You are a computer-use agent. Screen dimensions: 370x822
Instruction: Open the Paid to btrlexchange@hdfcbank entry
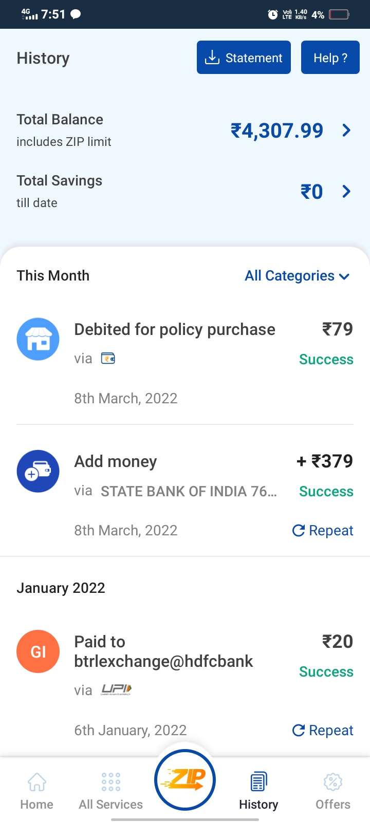tap(163, 651)
